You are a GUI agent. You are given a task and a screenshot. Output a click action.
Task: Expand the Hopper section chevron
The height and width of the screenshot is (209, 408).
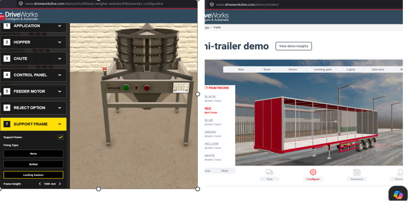pos(60,42)
